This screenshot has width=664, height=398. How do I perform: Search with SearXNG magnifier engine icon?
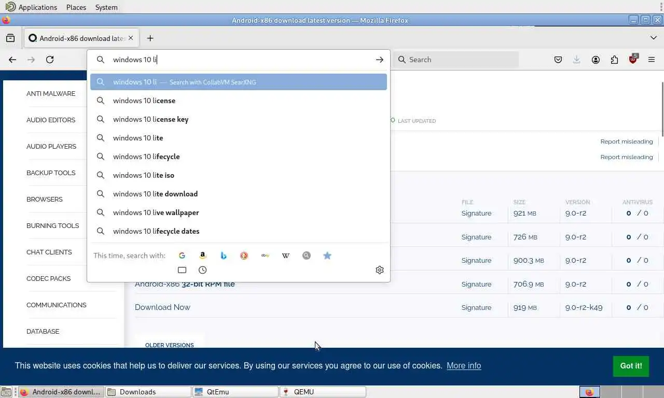307,255
